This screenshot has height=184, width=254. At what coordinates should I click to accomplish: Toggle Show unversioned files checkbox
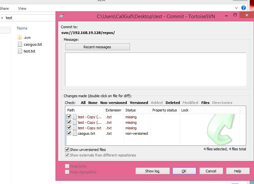click(x=67, y=149)
